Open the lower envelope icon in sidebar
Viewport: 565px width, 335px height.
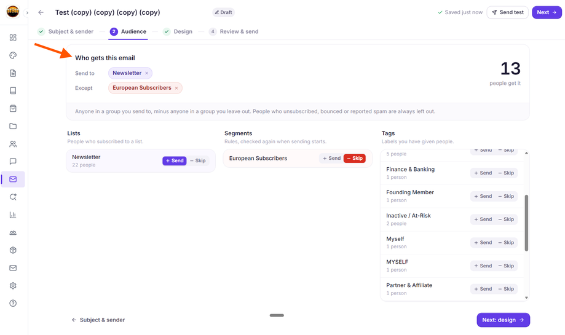click(13, 267)
